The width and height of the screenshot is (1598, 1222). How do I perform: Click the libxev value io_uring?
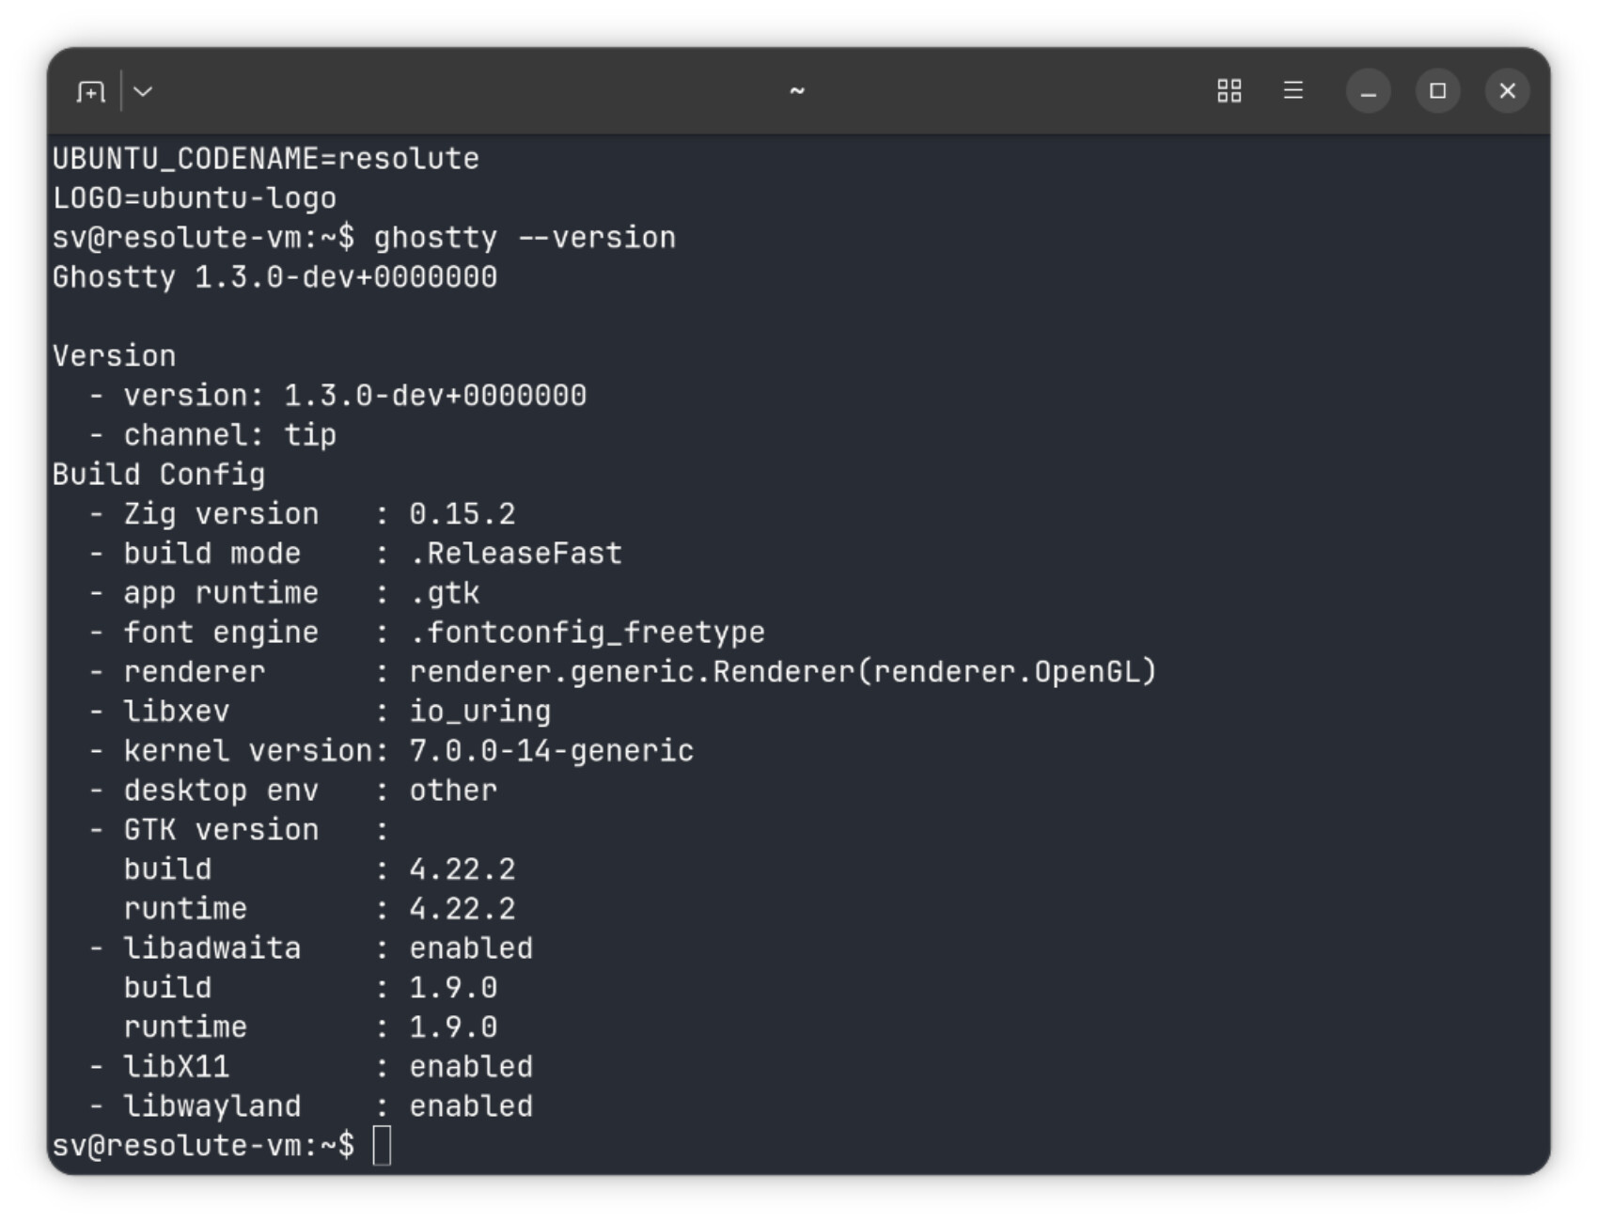[480, 712]
